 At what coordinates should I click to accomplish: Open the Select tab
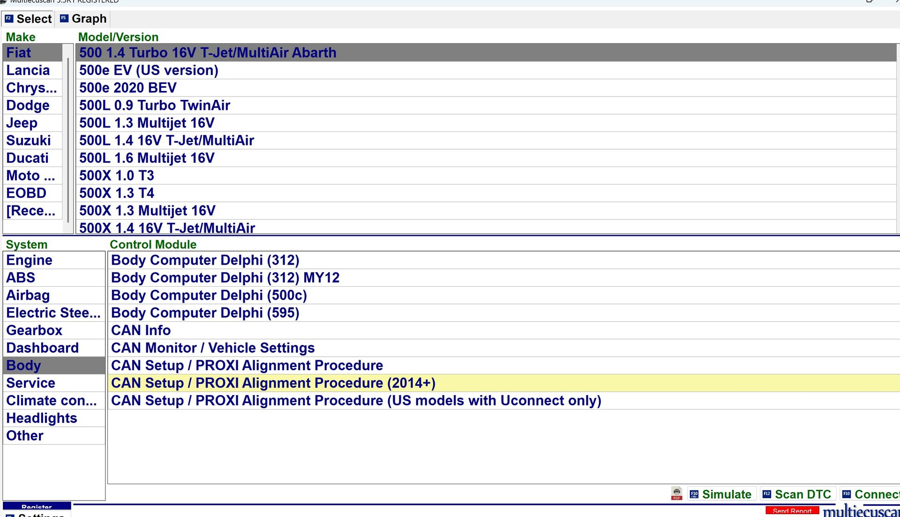pyautogui.click(x=28, y=19)
